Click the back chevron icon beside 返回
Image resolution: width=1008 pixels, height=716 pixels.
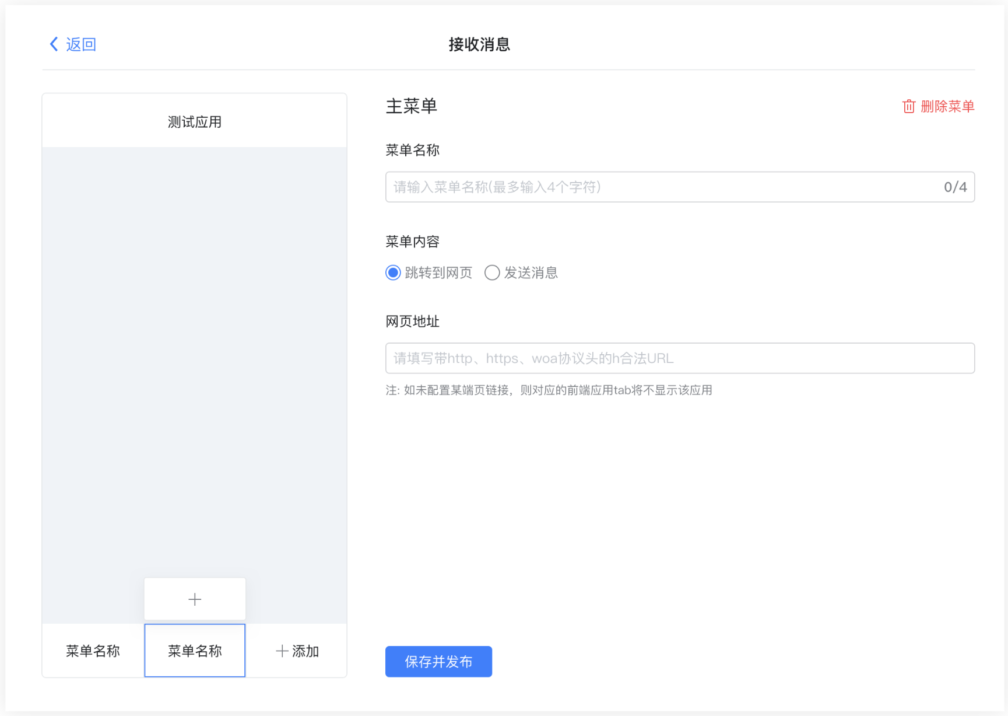coord(53,44)
